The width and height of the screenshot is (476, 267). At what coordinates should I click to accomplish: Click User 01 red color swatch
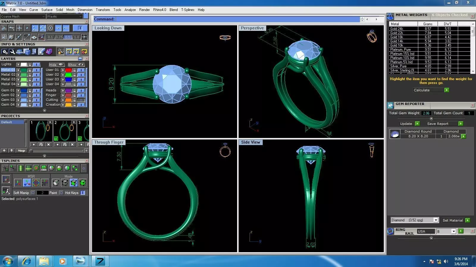tap(68, 70)
